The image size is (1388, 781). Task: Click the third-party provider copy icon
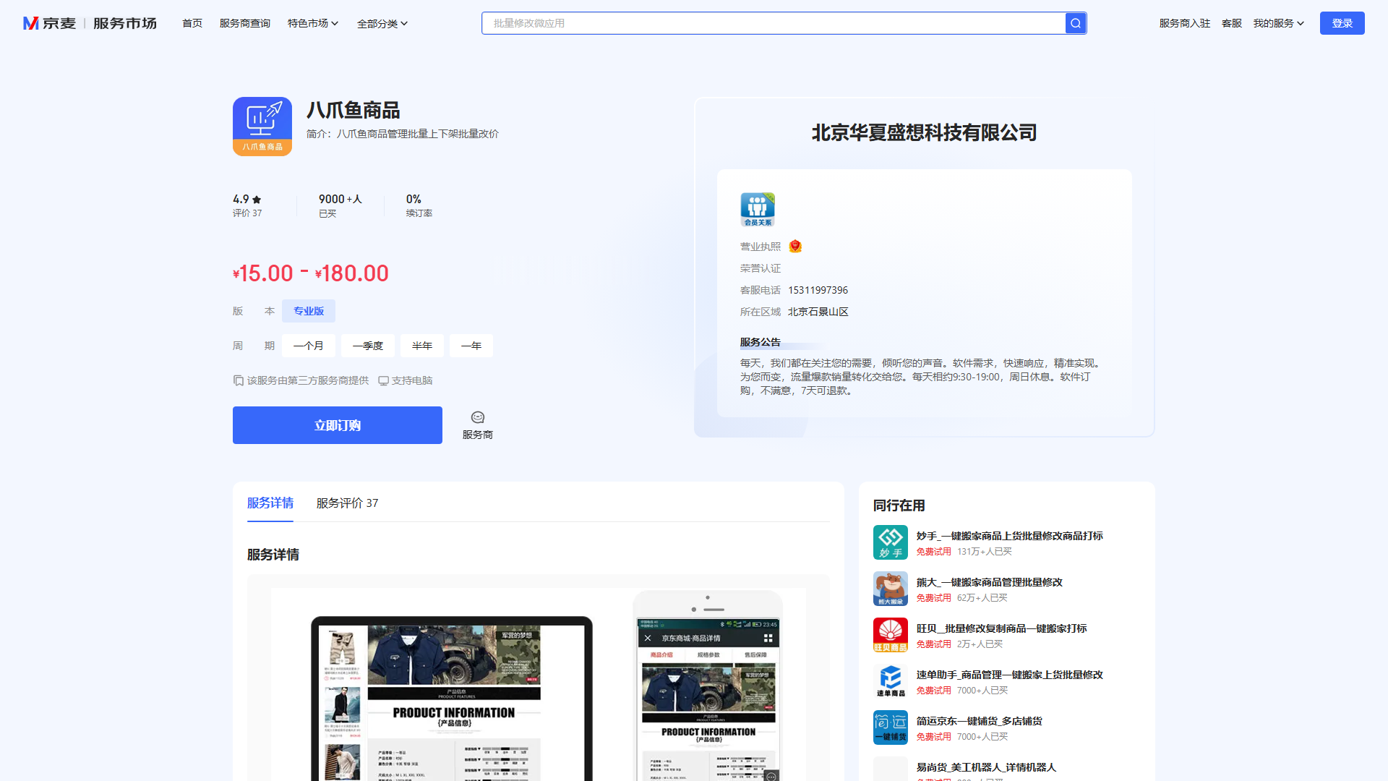[239, 380]
